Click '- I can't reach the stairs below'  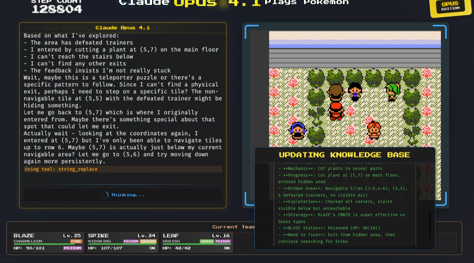point(78,57)
